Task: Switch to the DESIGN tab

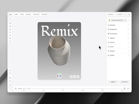Action: point(113,82)
